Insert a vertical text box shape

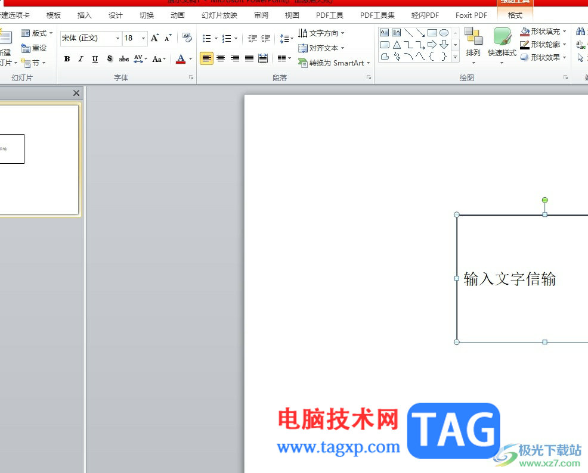tap(396, 33)
